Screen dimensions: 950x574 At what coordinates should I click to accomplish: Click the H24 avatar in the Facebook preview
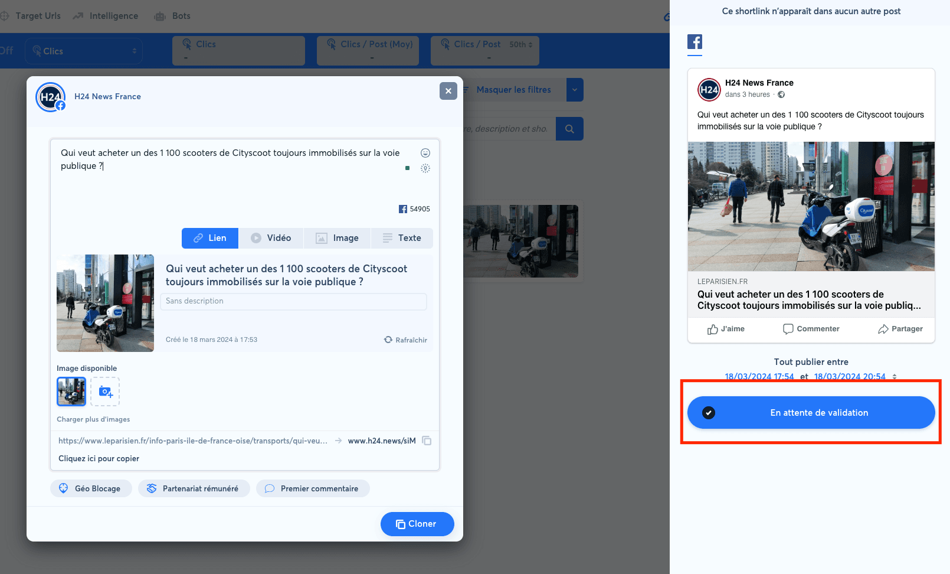[709, 90]
